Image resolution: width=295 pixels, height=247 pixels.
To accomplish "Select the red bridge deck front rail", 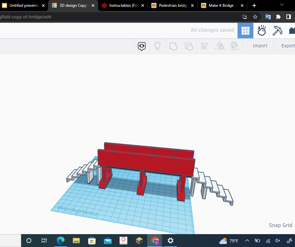I will coord(146,163).
